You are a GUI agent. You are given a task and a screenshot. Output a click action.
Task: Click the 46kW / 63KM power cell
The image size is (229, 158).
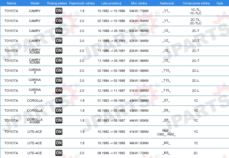pos(139,143)
